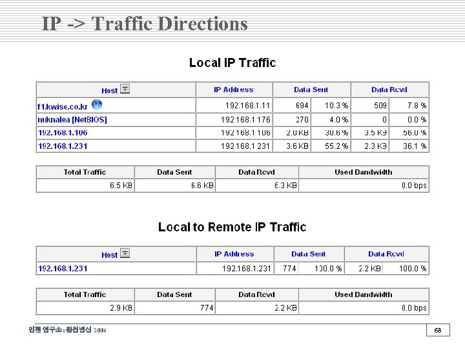Open the f1.kwise.co.kr host link
The width and height of the screenshot is (465, 348).
point(63,106)
